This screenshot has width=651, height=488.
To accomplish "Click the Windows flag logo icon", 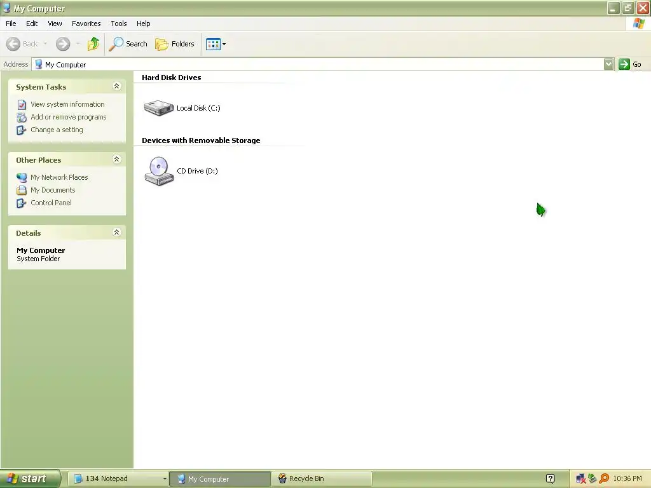I will click(638, 24).
